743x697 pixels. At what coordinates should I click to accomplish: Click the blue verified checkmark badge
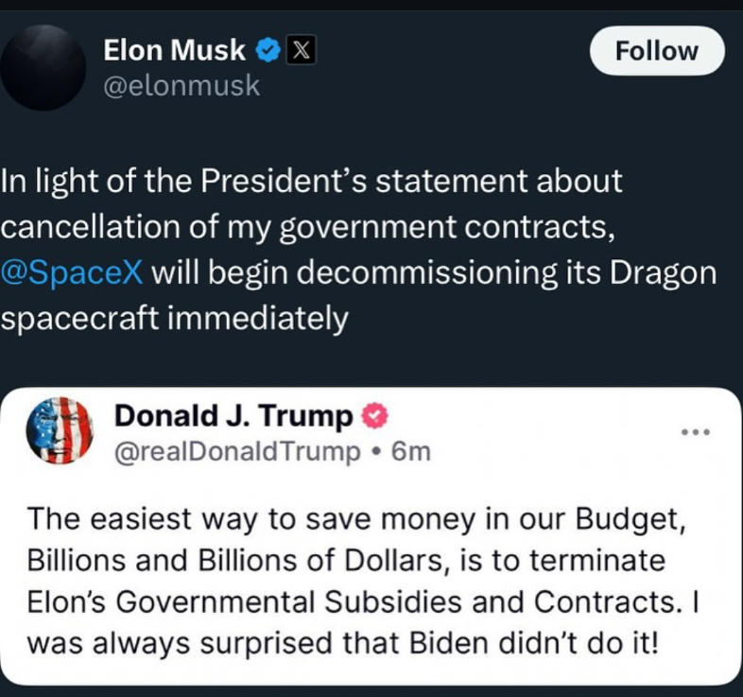[268, 50]
